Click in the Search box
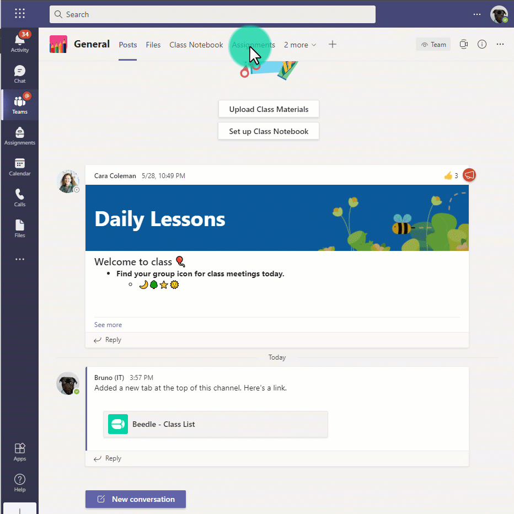Screen dimensions: 514x514 tap(212, 14)
